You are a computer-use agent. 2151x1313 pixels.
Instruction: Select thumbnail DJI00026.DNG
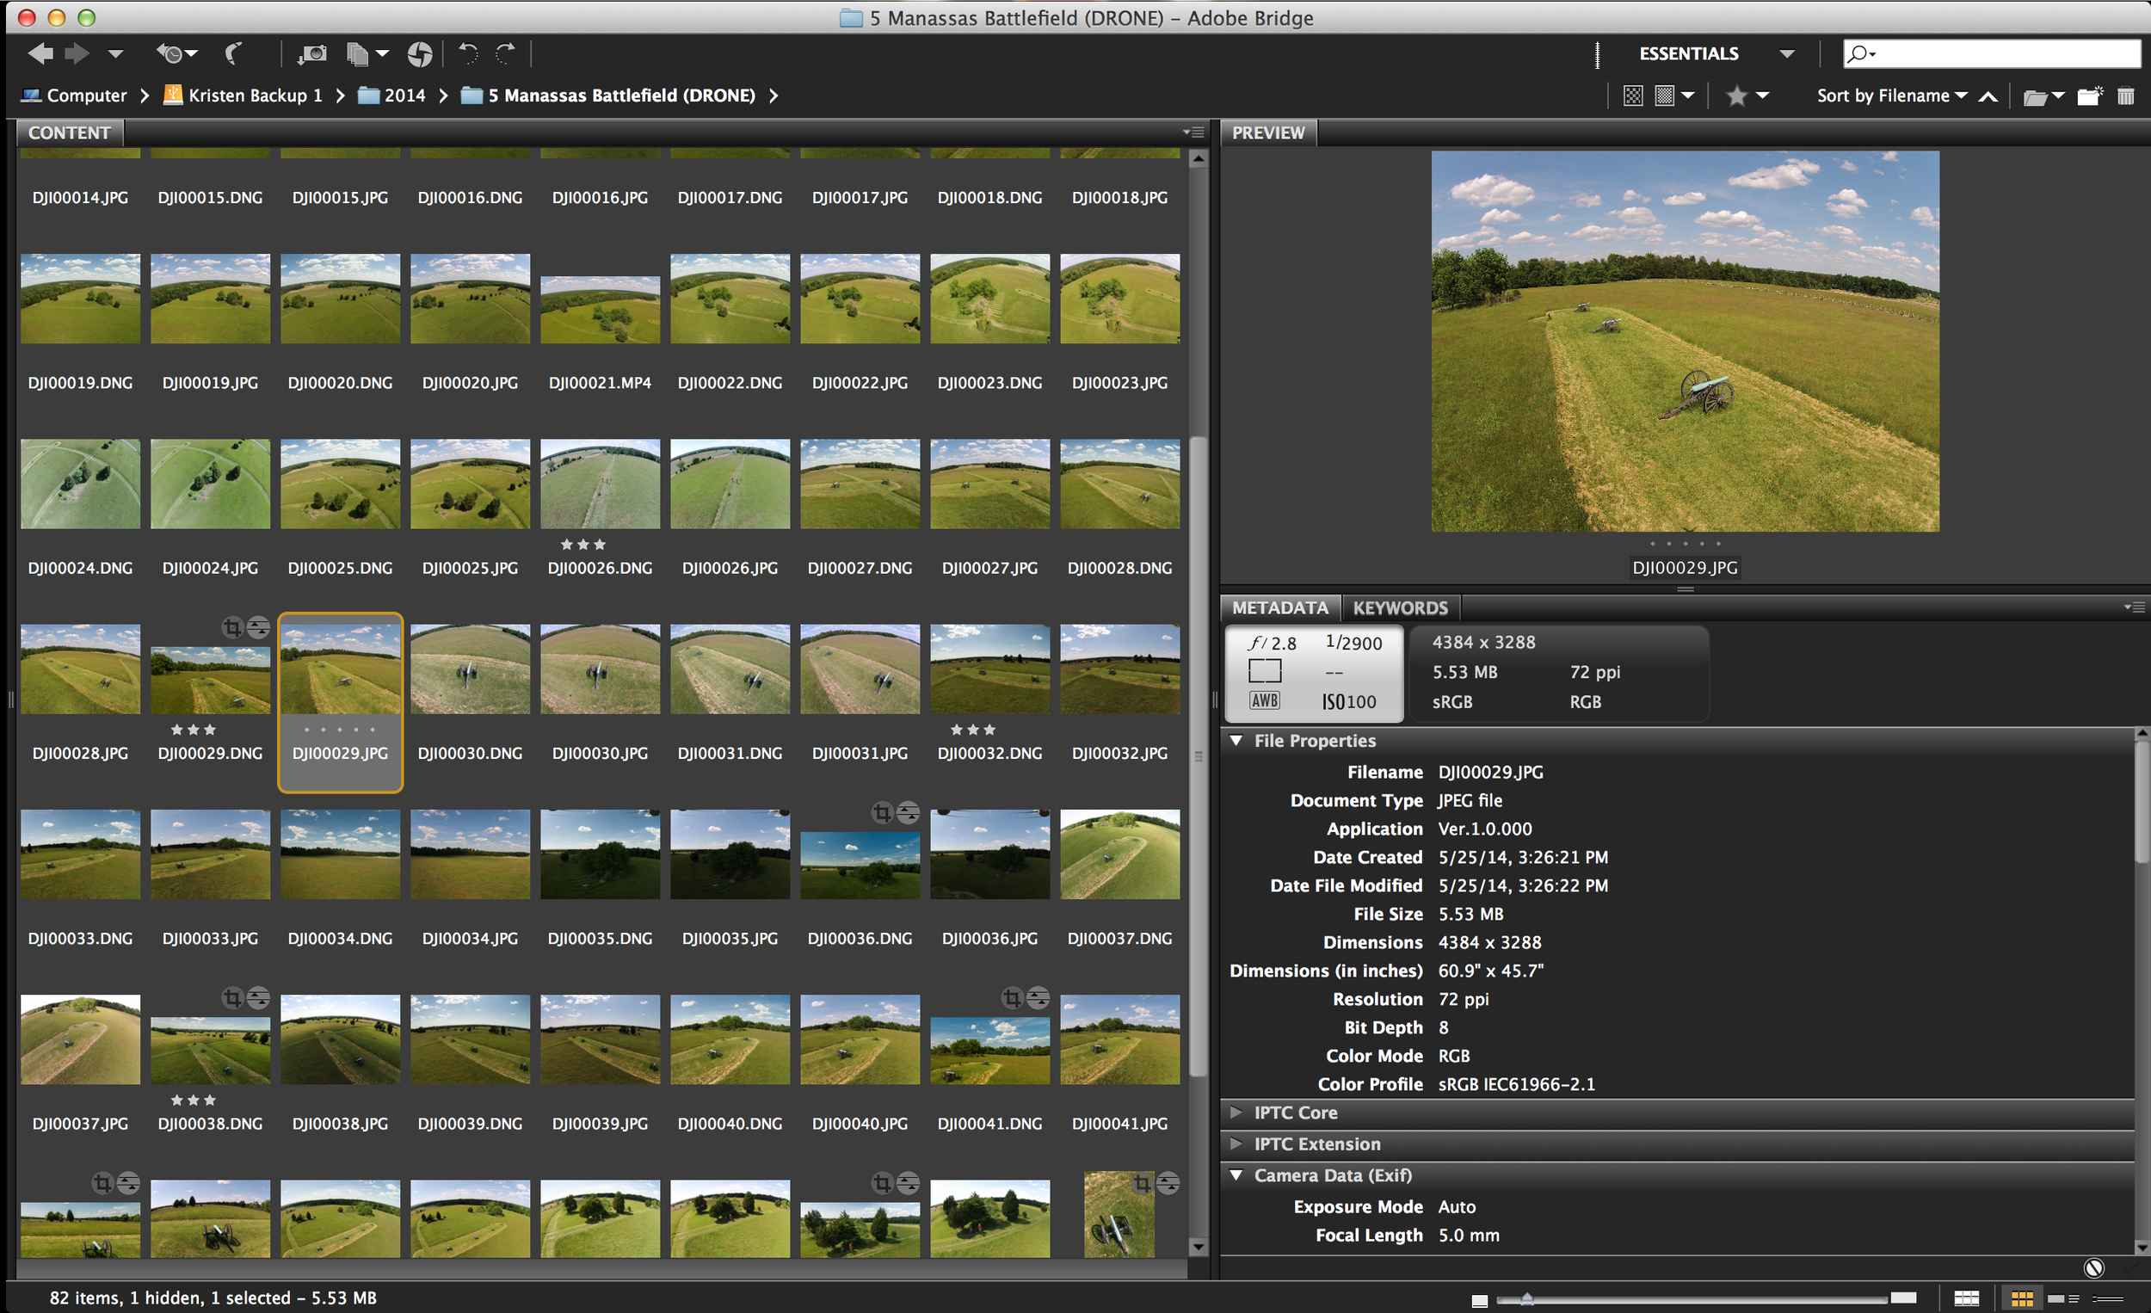click(x=600, y=484)
